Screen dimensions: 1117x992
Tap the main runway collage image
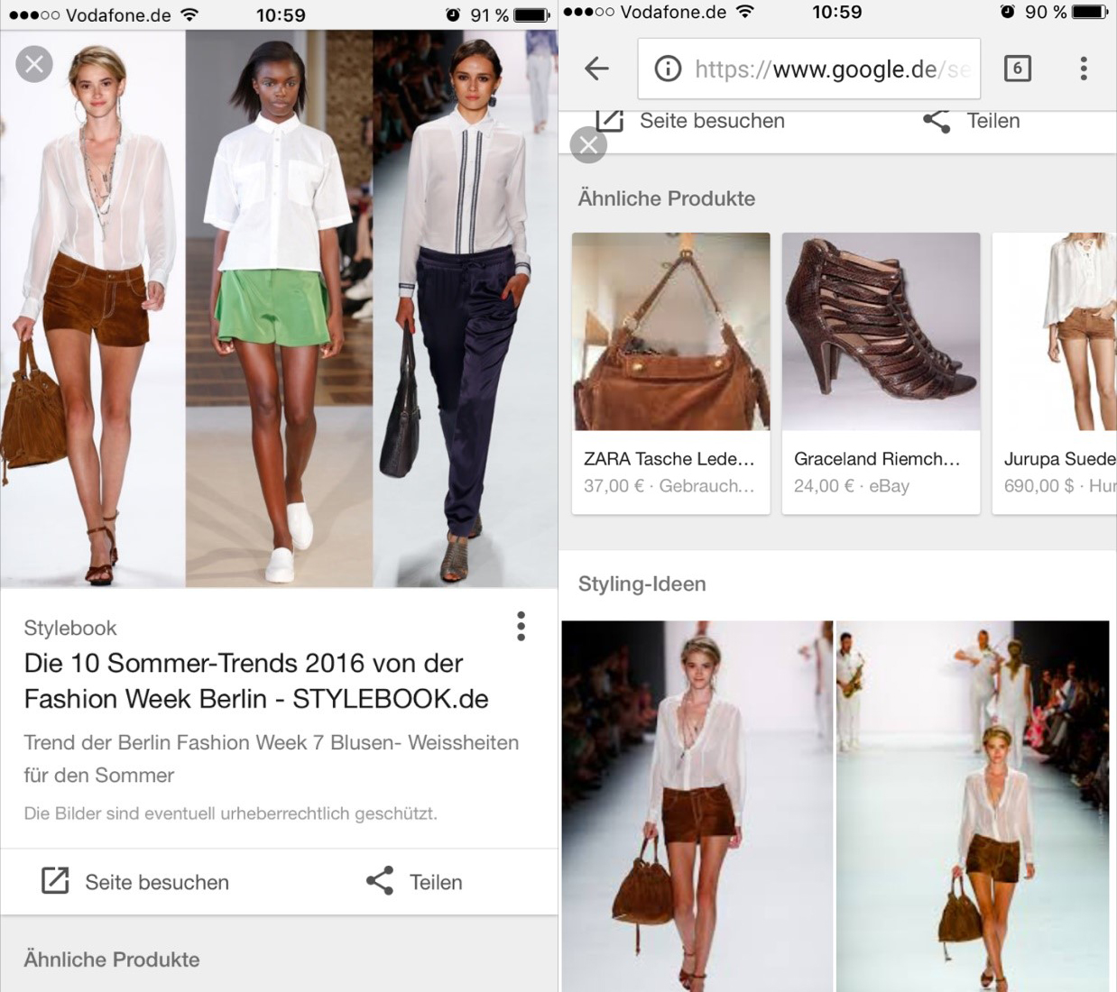click(279, 308)
